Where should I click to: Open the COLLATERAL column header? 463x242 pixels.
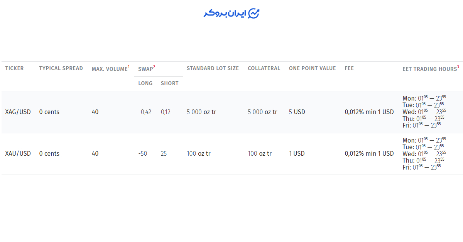tap(264, 68)
